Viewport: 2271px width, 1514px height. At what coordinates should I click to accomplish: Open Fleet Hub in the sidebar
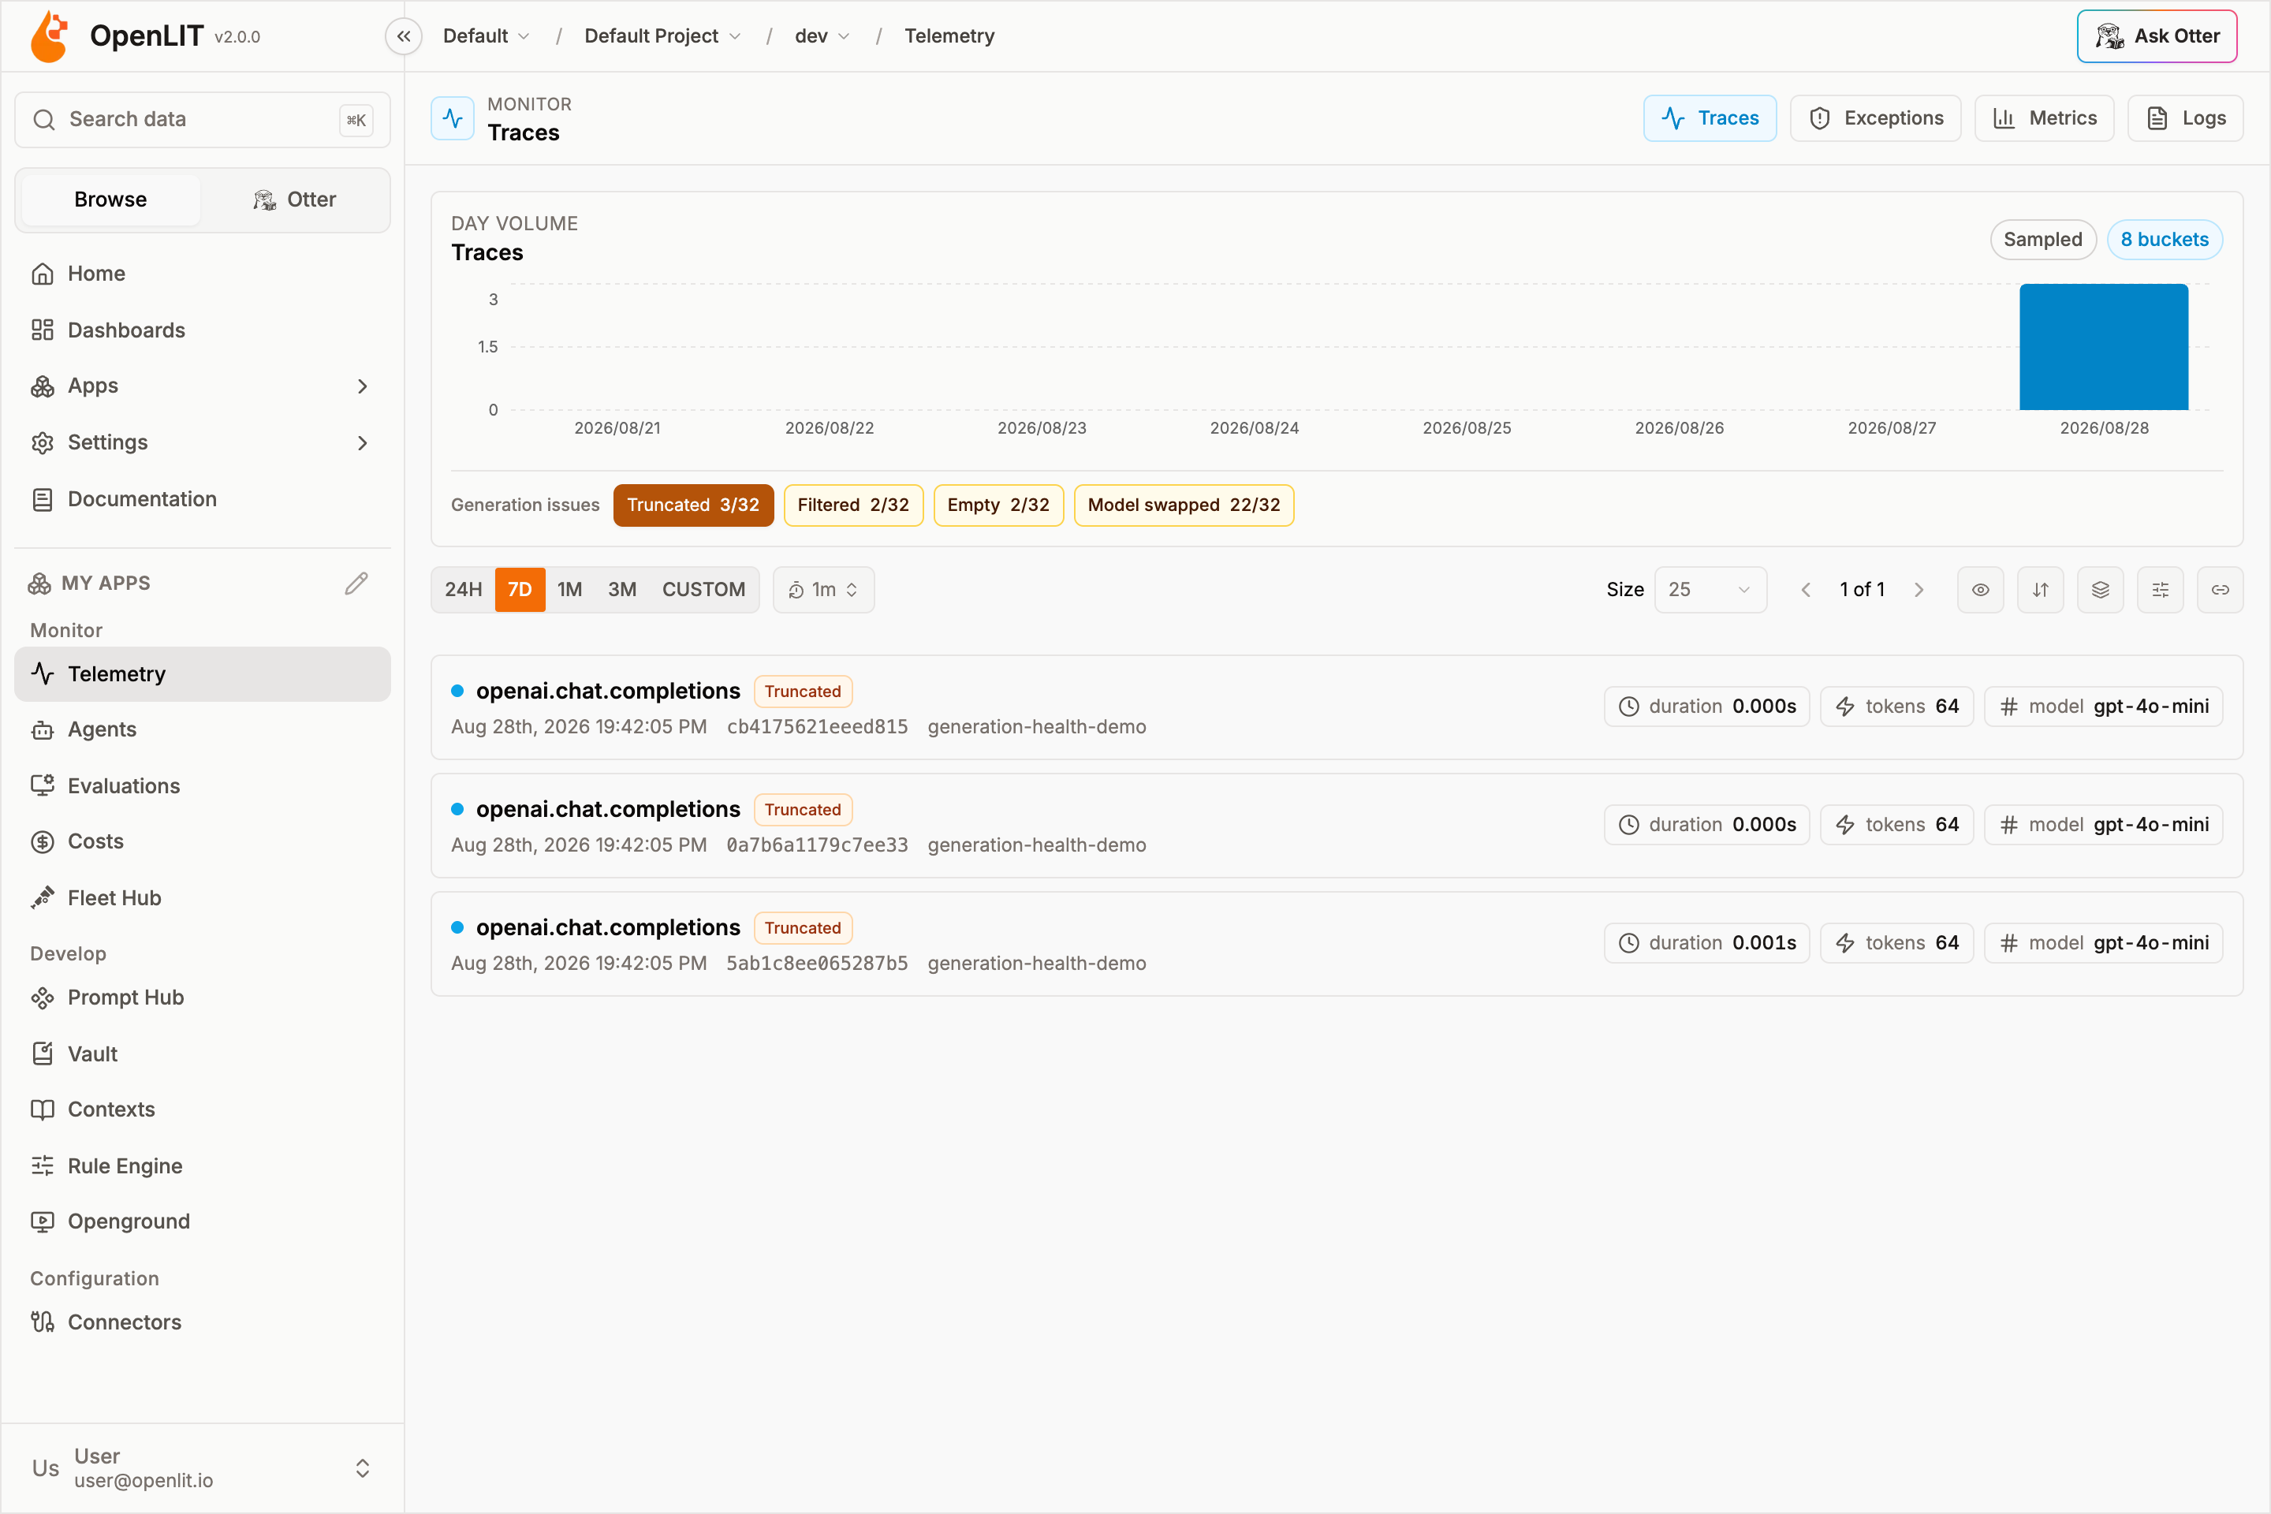pos(203,898)
